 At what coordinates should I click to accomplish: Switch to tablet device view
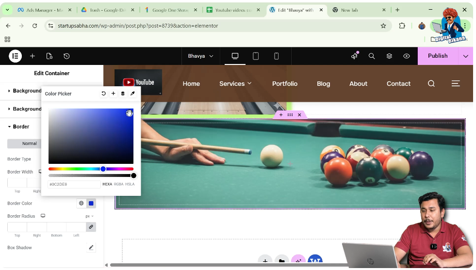pos(256,56)
